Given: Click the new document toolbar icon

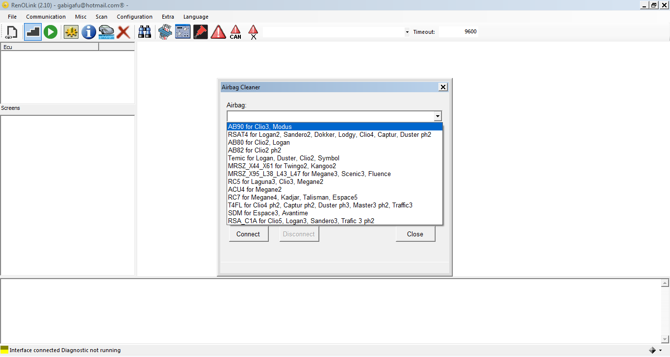Looking at the screenshot, I should pyautogui.click(x=12, y=32).
